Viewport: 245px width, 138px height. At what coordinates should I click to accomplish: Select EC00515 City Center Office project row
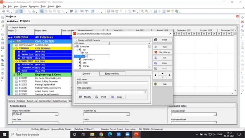click(x=40, y=78)
